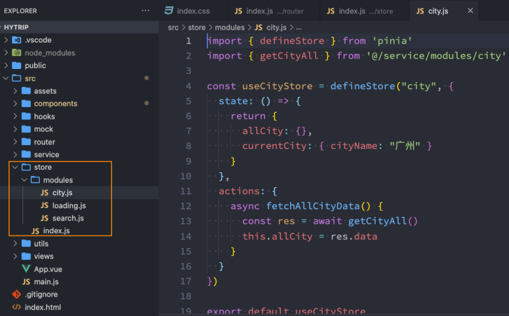The width and height of the screenshot is (509, 316).
Task: Click the breadcrumb trailing ellipsis
Action: pos(299,28)
